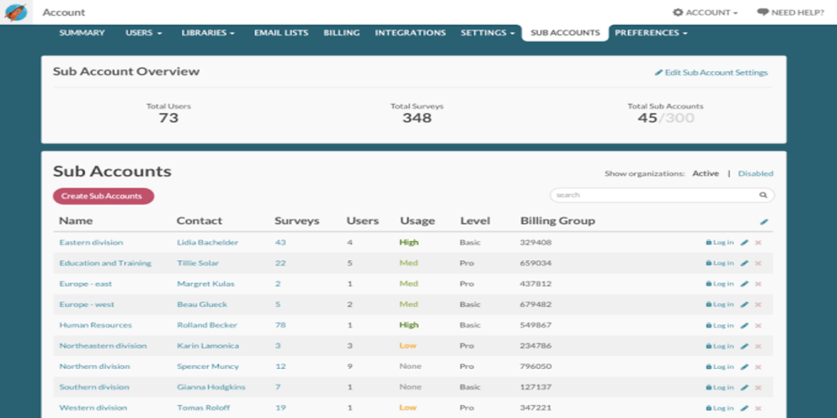Delete the Europe - west sub account
Image resolution: width=837 pixels, height=418 pixels.
(x=758, y=304)
